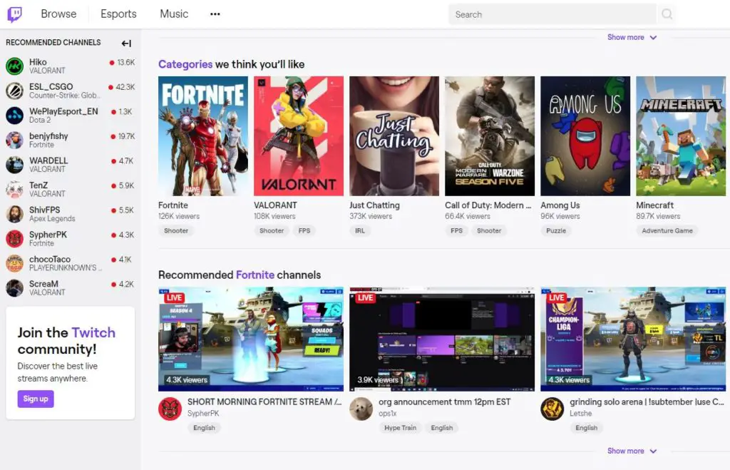Click Shooter tag under Fortnite
The height and width of the screenshot is (470, 730).
coord(176,230)
